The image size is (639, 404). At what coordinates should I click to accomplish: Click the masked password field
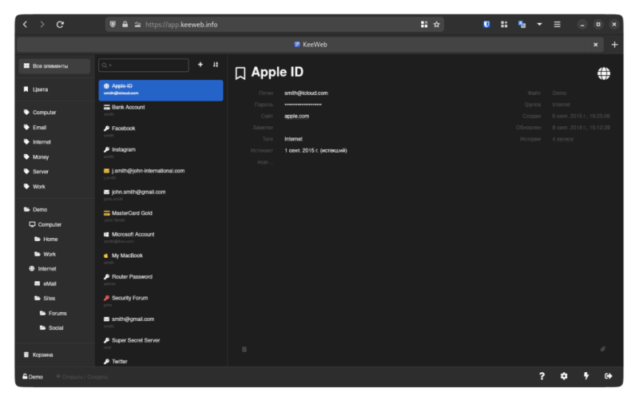tap(303, 105)
